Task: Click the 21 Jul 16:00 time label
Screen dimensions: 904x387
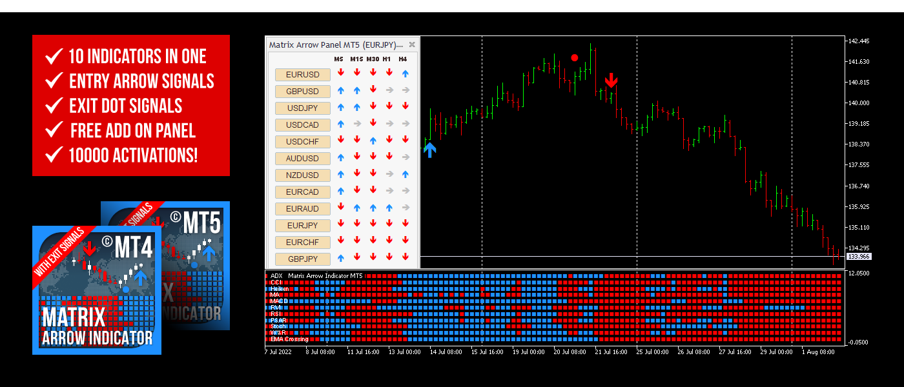Action: [610, 352]
